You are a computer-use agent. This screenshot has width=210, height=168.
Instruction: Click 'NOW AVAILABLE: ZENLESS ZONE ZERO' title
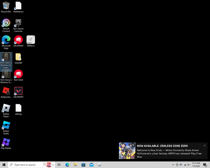(163, 146)
